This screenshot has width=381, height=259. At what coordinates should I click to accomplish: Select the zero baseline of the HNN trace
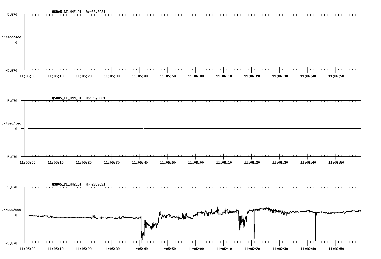(x=168, y=129)
